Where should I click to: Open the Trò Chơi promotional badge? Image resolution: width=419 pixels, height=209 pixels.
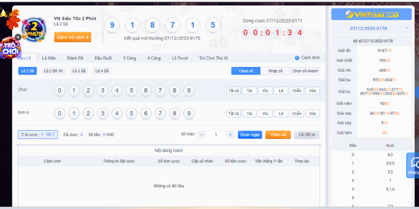[x=9, y=50]
